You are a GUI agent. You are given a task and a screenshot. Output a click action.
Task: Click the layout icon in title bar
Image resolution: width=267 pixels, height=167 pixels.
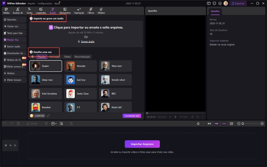click(209, 3)
